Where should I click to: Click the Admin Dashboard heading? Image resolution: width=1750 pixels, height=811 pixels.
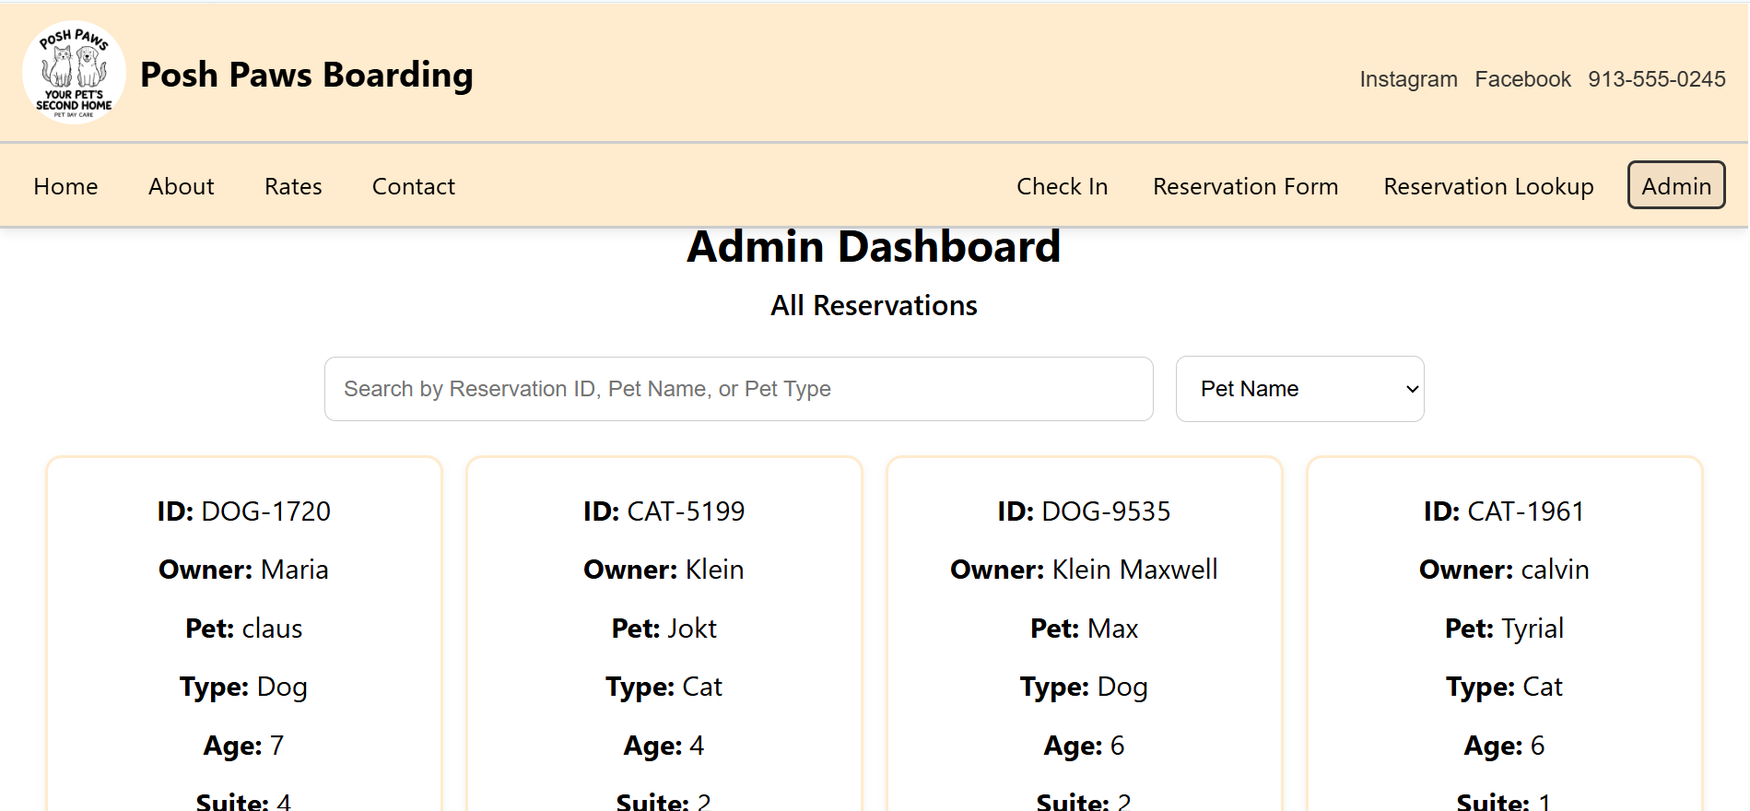[874, 247]
